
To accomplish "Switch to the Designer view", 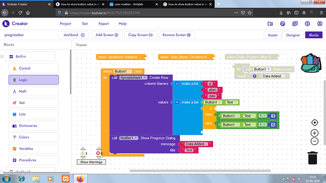I will (293, 35).
